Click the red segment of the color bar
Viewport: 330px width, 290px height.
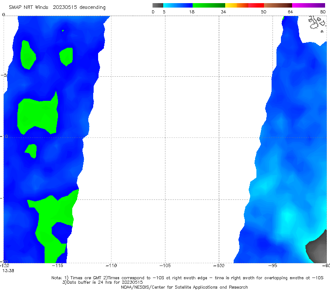pyautogui.click(x=256, y=5)
